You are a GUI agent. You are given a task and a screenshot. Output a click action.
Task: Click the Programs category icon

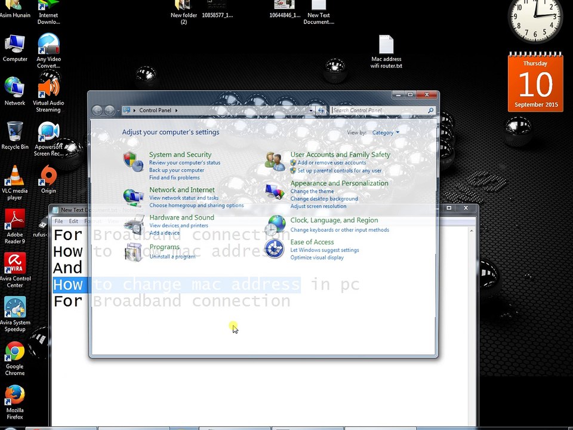[133, 252]
